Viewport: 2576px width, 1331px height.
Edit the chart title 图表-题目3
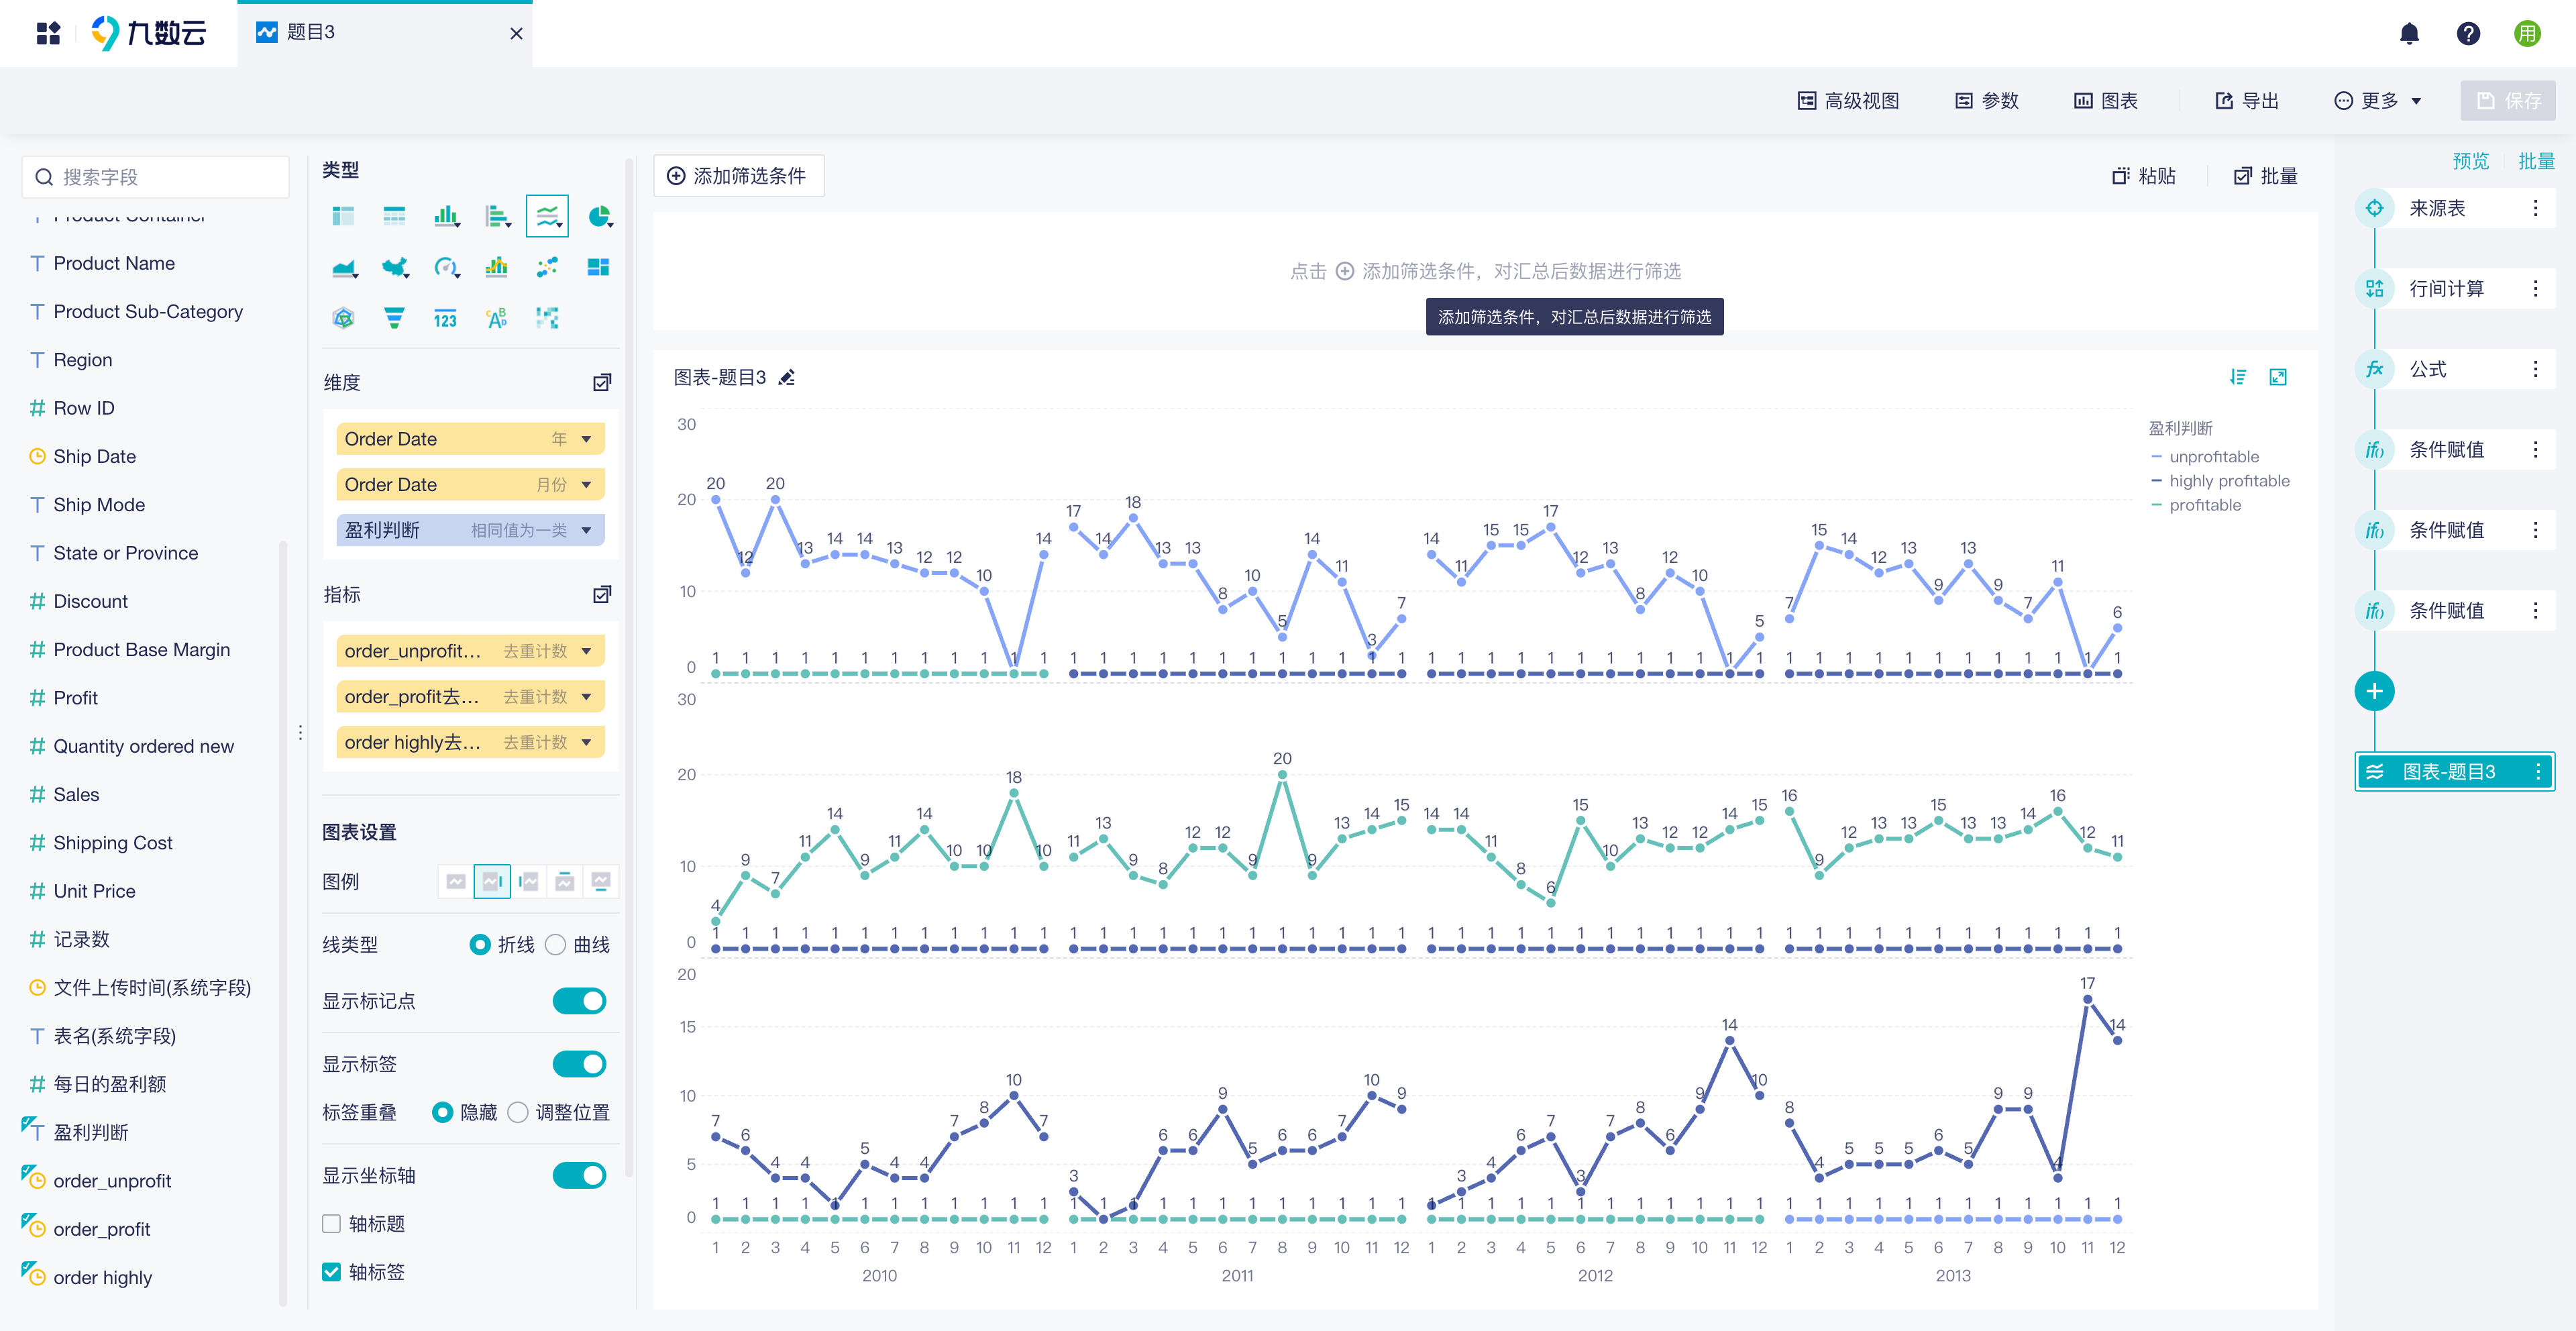tap(787, 377)
